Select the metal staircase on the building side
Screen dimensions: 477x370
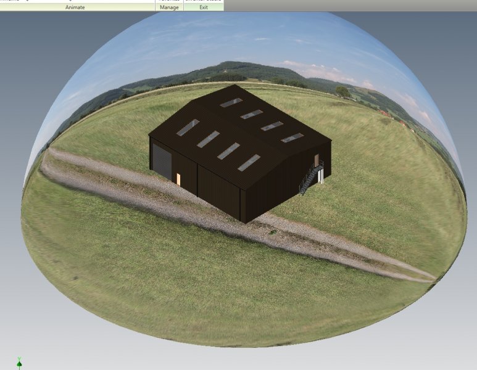310,178
